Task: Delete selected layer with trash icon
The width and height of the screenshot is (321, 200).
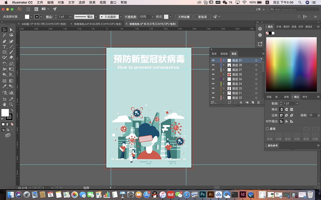Action: 259,102
